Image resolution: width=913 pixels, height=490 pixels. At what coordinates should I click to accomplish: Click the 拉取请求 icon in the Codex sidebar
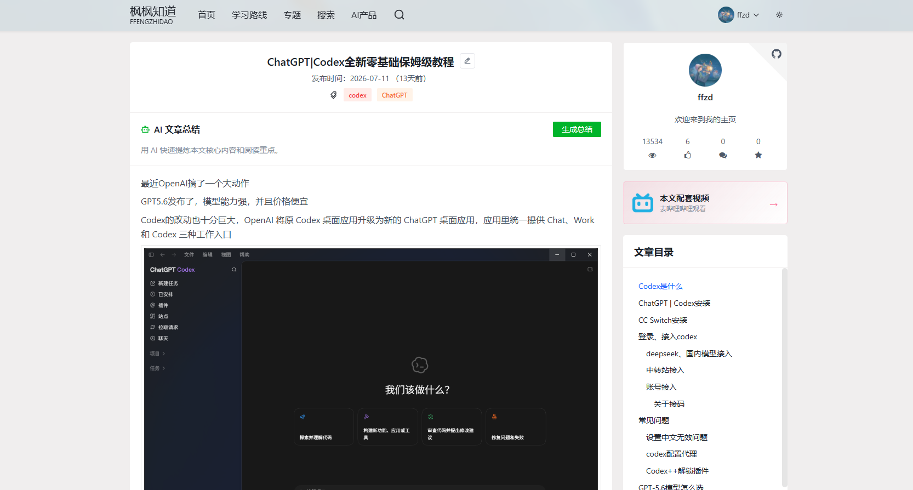[x=153, y=327]
